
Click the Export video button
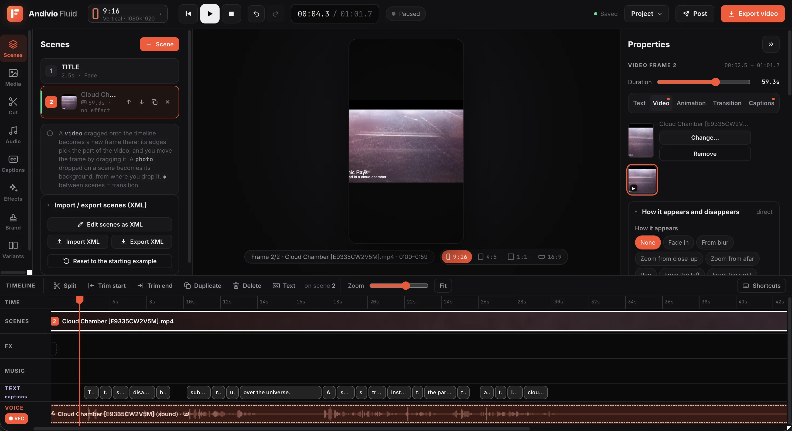coord(752,13)
